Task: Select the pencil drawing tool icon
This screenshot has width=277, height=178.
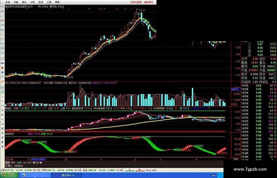Action: (2, 82)
